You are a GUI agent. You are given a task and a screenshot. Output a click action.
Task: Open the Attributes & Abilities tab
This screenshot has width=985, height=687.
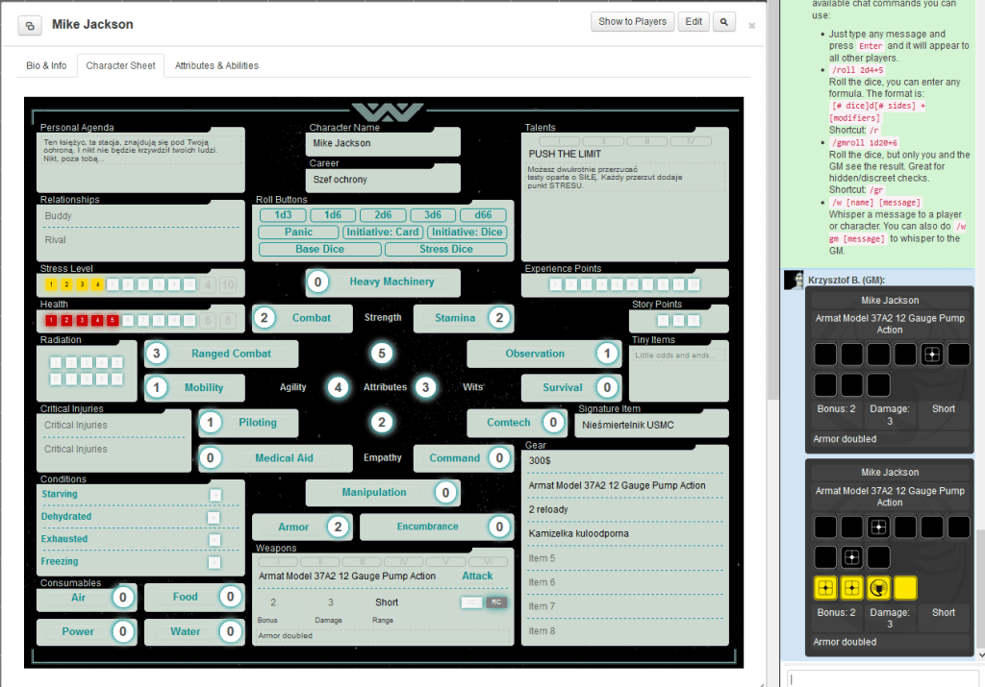click(x=216, y=65)
